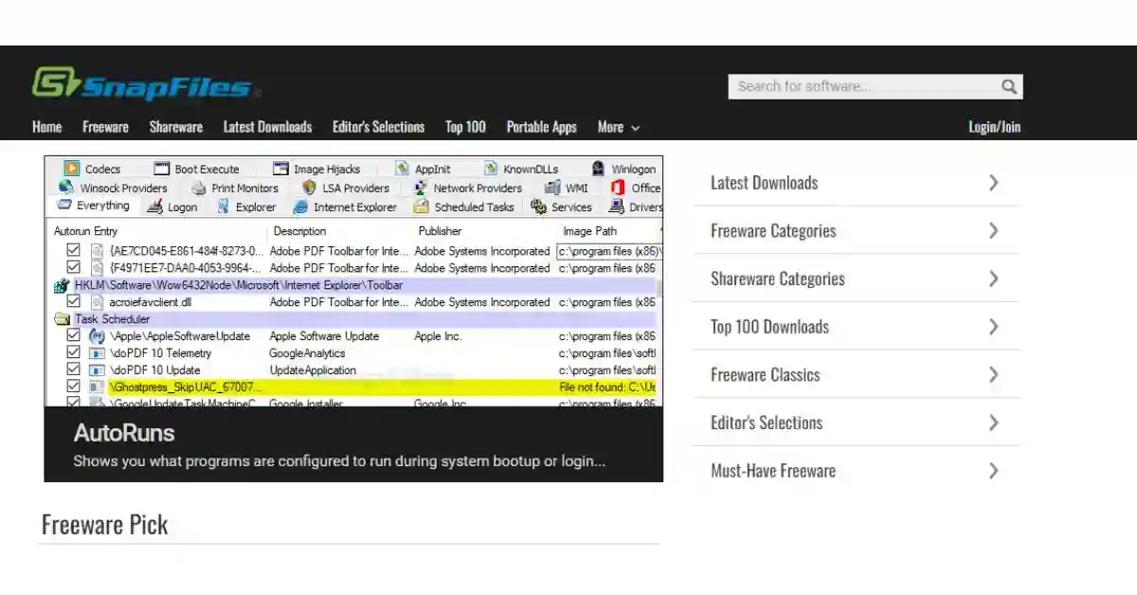1137x595 pixels.
Task: Toggle checkbox for doPDF 10 Update
Action: coord(73,370)
